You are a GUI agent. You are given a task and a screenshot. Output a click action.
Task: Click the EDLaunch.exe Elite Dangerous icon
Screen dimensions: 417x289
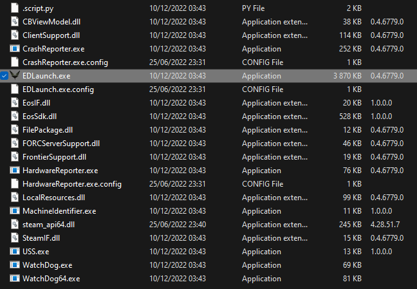[15, 75]
